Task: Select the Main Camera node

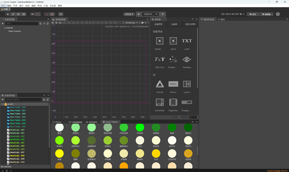Action: point(15,31)
